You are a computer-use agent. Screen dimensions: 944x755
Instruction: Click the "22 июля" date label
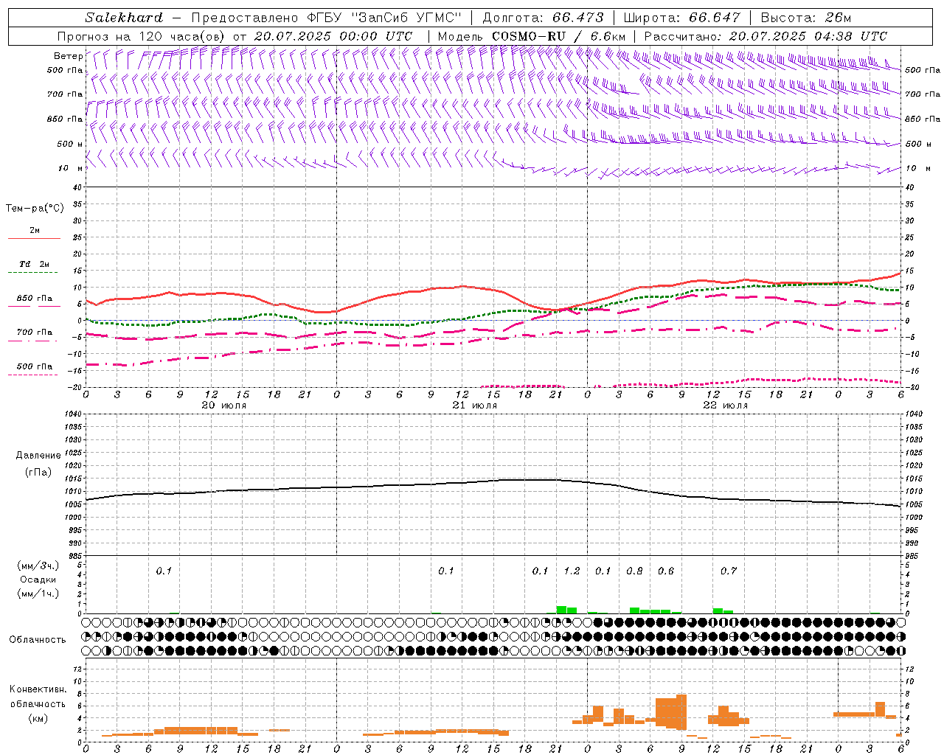click(725, 406)
